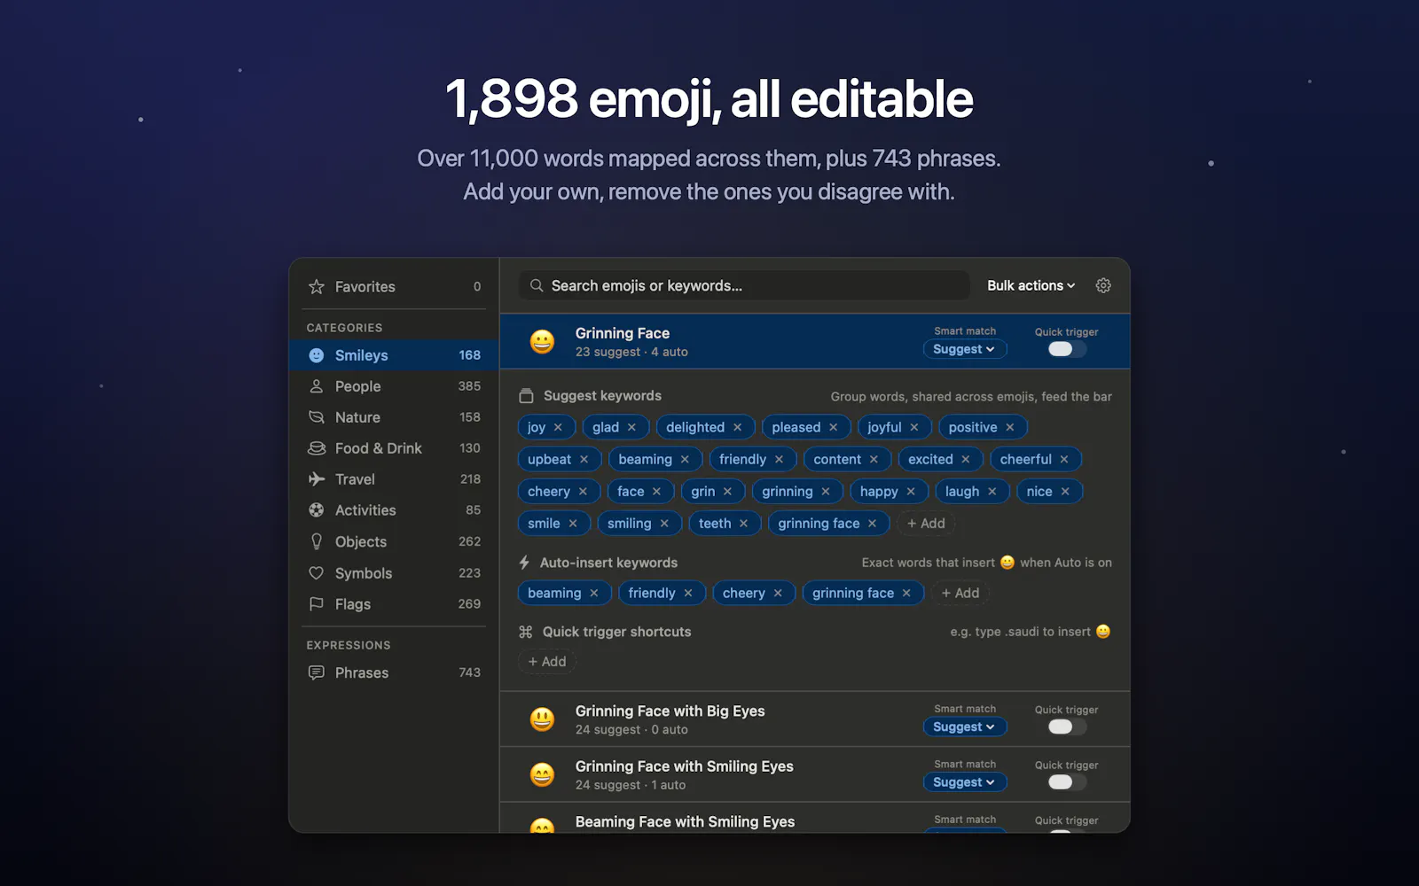Click the Quick trigger shortcuts command icon
This screenshot has height=886, width=1419.
coord(525,632)
